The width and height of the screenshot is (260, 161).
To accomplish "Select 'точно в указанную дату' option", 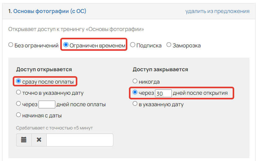I will (x=18, y=92).
